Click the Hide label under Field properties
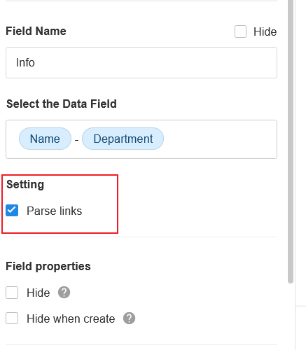The height and width of the screenshot is (350, 306). click(x=39, y=293)
